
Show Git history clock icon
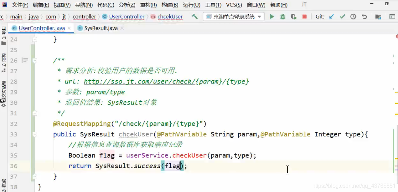click(353, 17)
